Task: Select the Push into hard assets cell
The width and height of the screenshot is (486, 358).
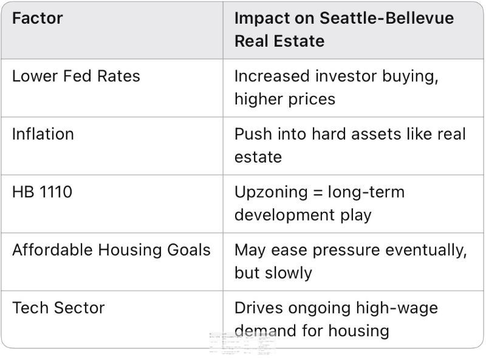Action: [x=354, y=146]
